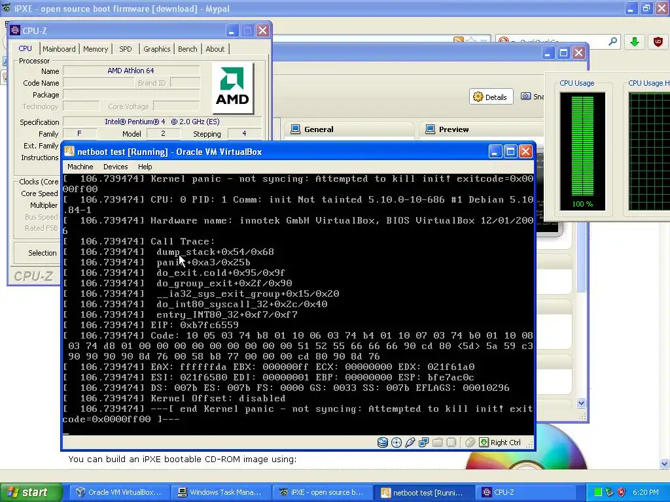Select the CPU tab in CPU-Z

coord(26,48)
